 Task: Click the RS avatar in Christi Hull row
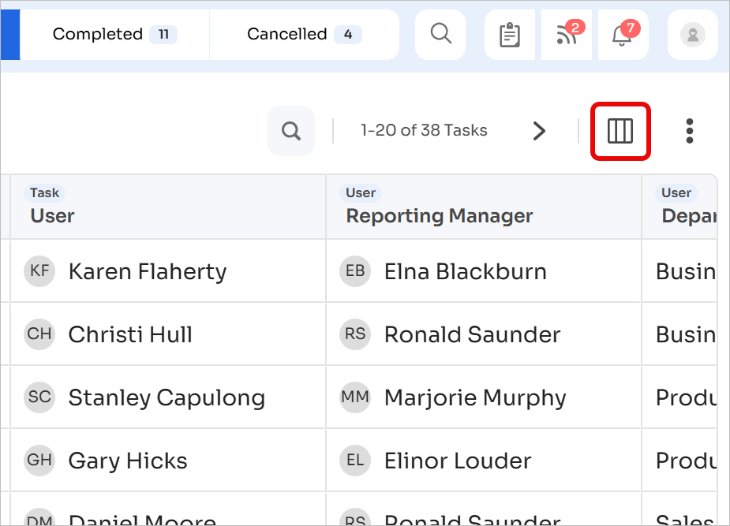[x=355, y=334]
